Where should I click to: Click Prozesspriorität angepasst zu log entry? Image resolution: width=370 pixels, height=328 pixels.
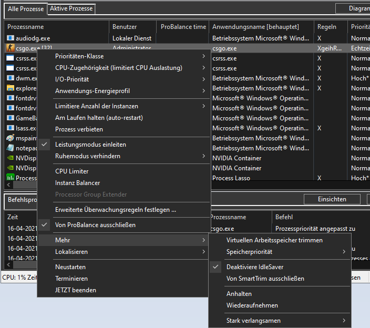[x=315, y=229]
